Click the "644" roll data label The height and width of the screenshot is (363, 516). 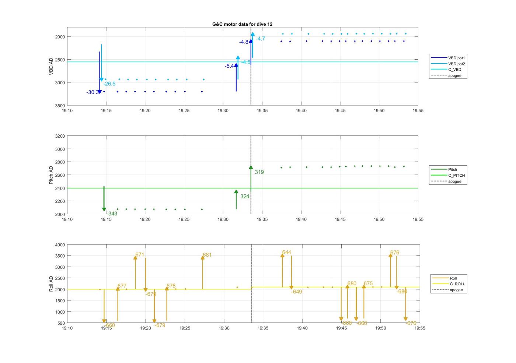tap(286, 253)
